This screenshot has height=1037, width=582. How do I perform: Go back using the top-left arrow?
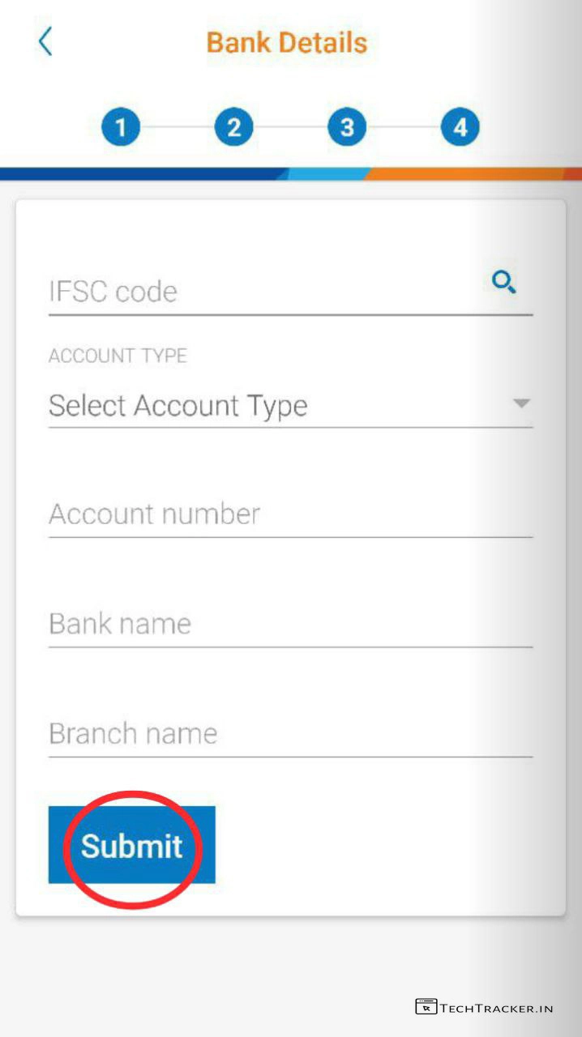(x=45, y=41)
